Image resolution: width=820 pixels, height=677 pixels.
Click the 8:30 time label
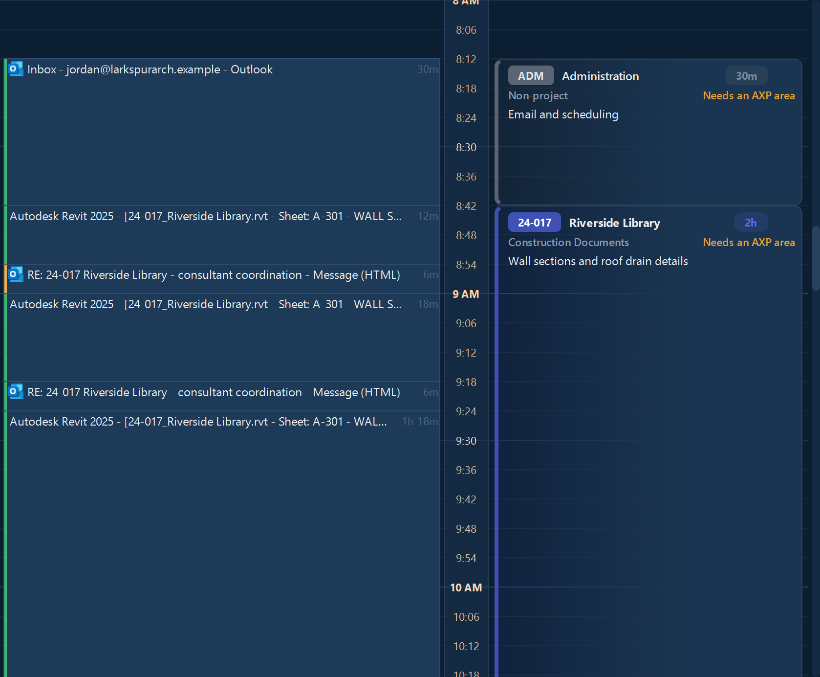[466, 147]
